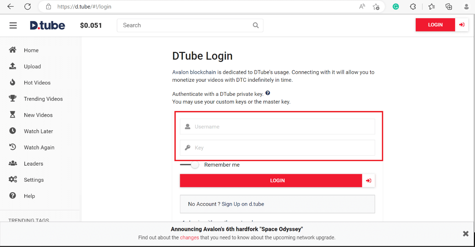The image size is (475, 247).
Task: Add page to favorites star icon
Action: point(376,7)
